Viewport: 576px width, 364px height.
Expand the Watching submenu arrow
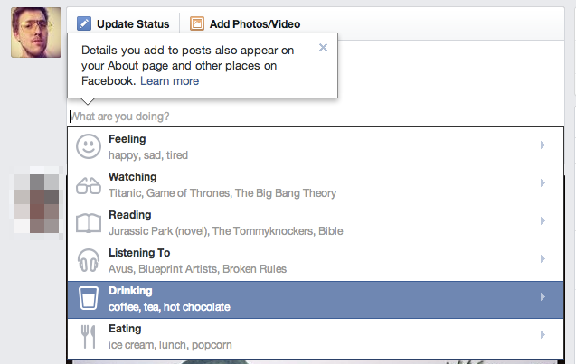543,182
